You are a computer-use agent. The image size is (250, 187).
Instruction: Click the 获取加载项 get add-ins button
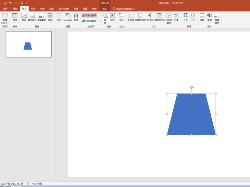[89, 15]
